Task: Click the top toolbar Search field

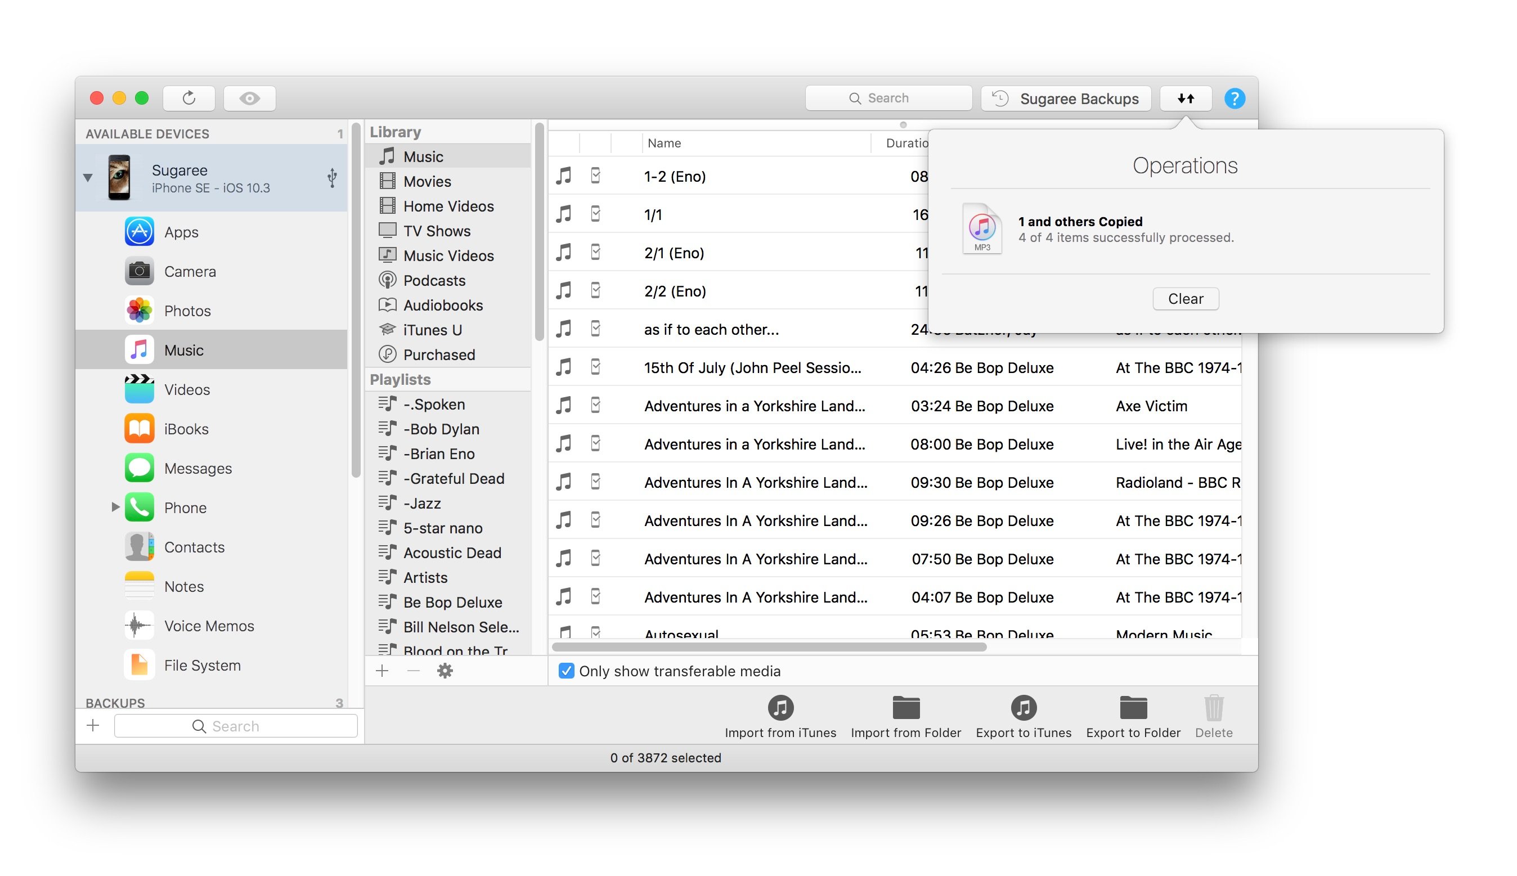Action: [888, 98]
